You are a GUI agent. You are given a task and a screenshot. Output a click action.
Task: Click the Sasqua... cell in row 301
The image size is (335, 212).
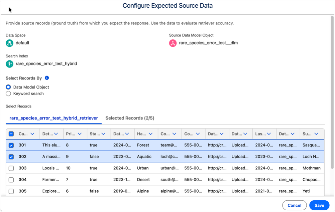tap(311, 145)
